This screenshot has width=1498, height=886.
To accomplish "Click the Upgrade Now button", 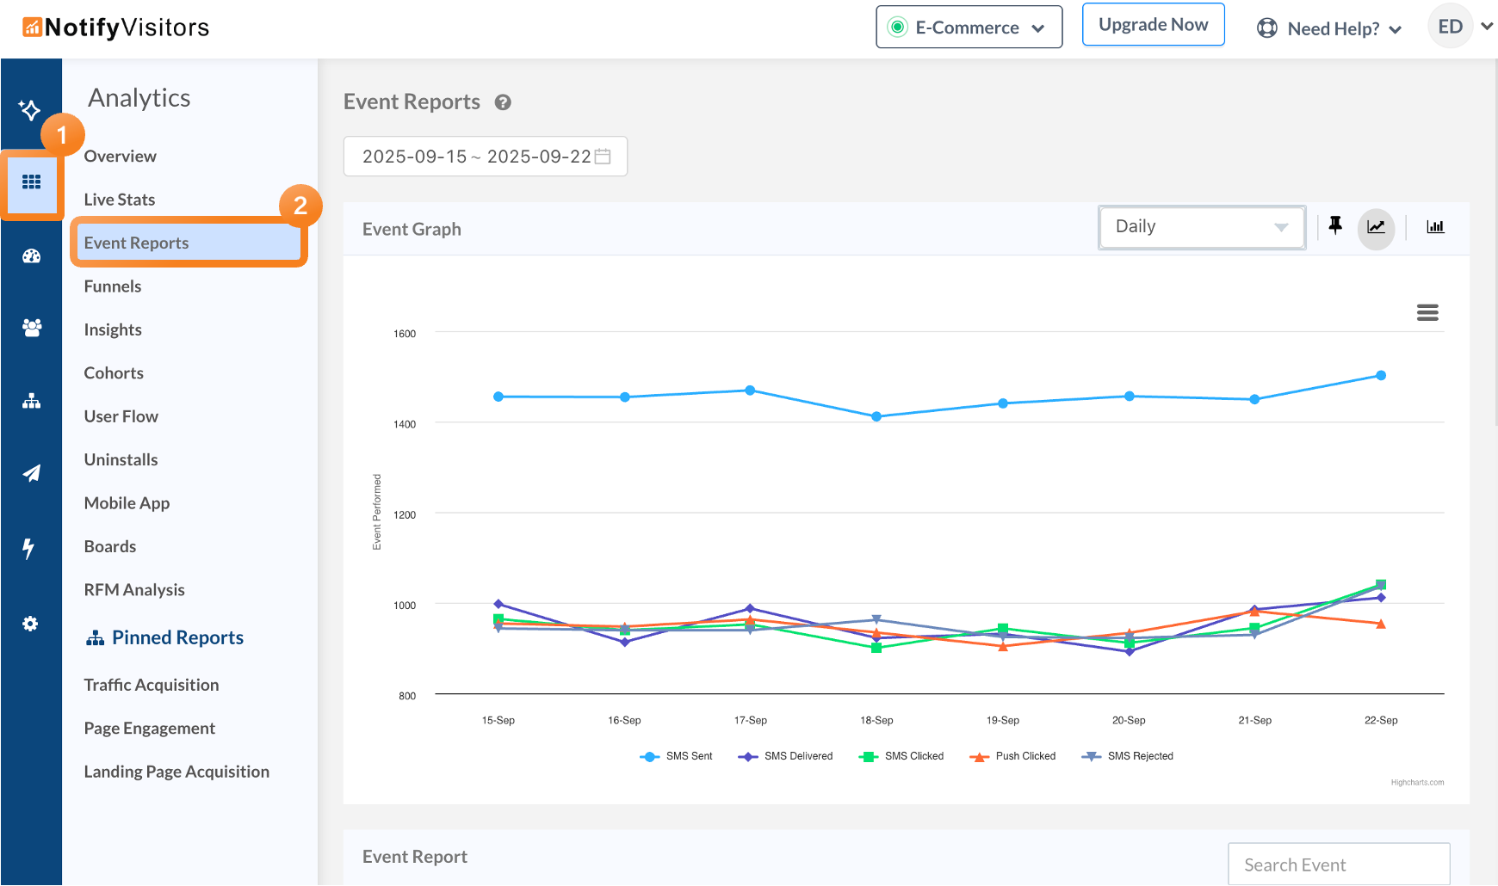I will 1153,25.
